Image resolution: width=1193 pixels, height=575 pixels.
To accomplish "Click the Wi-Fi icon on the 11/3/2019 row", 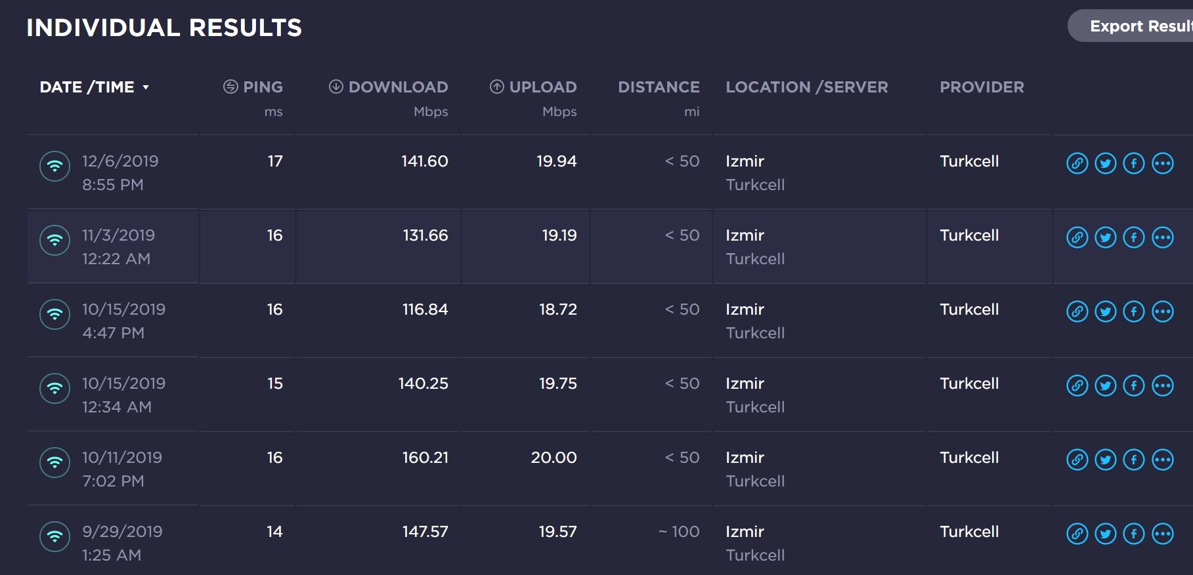I will [x=55, y=241].
